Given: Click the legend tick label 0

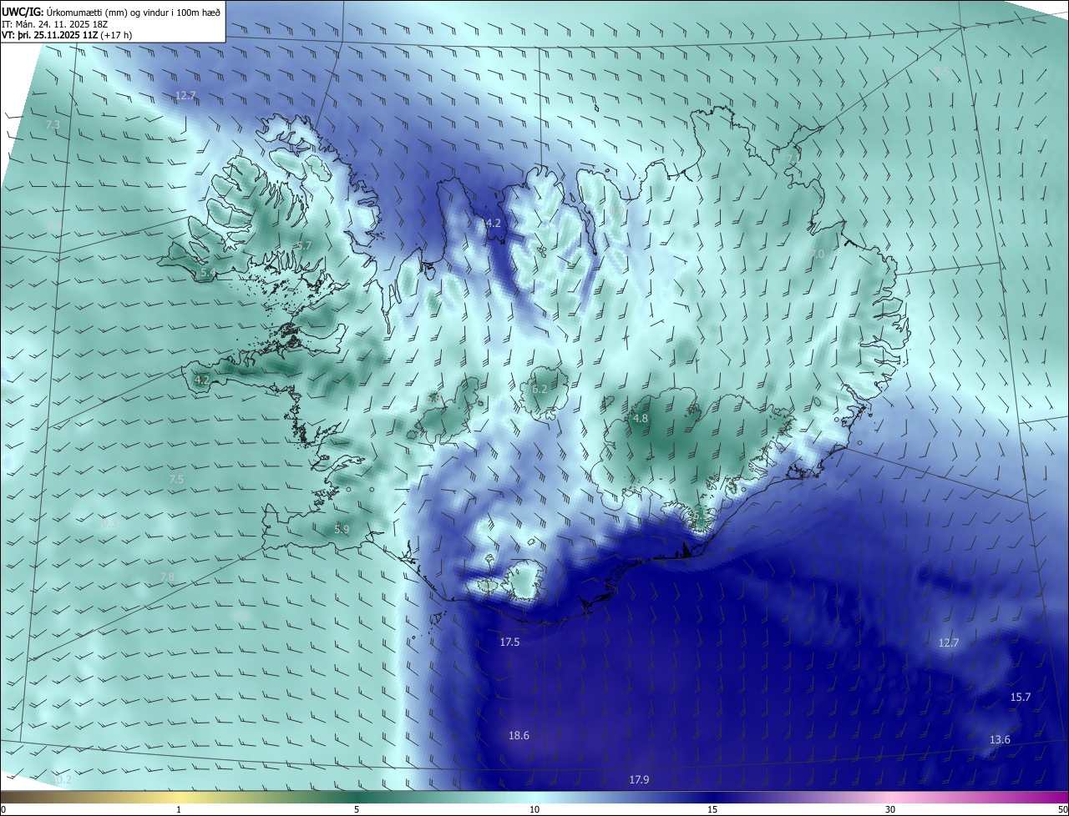Looking at the screenshot, I should pyautogui.click(x=3, y=809).
